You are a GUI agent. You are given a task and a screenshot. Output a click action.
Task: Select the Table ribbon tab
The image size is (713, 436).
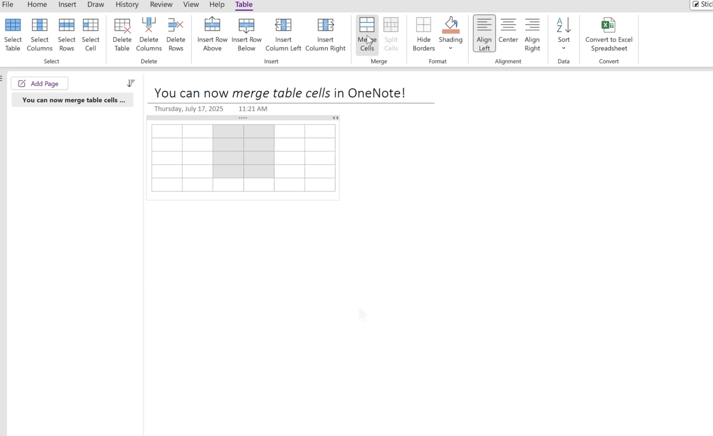(x=244, y=4)
